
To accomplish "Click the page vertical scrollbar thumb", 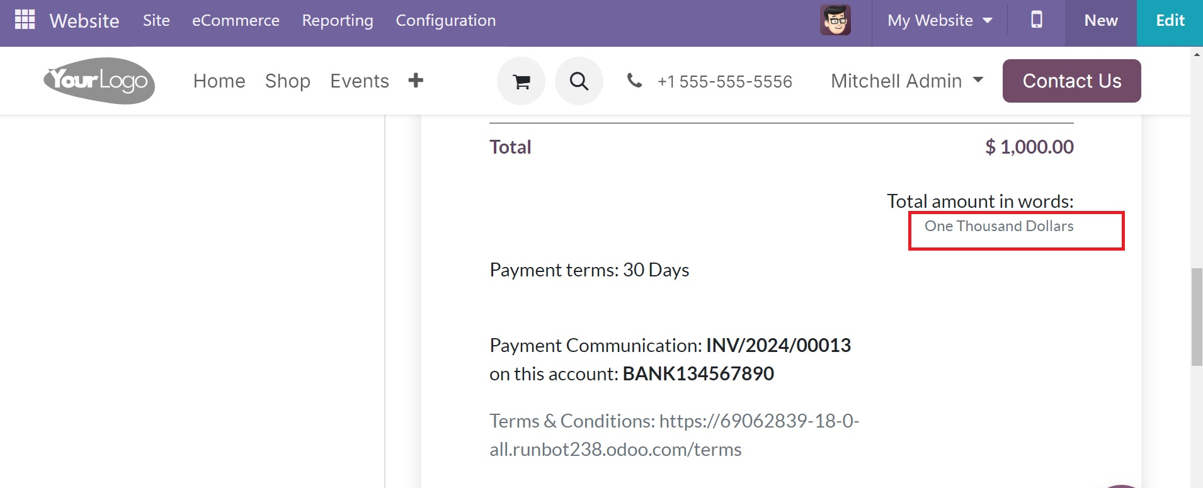I will (x=1197, y=317).
